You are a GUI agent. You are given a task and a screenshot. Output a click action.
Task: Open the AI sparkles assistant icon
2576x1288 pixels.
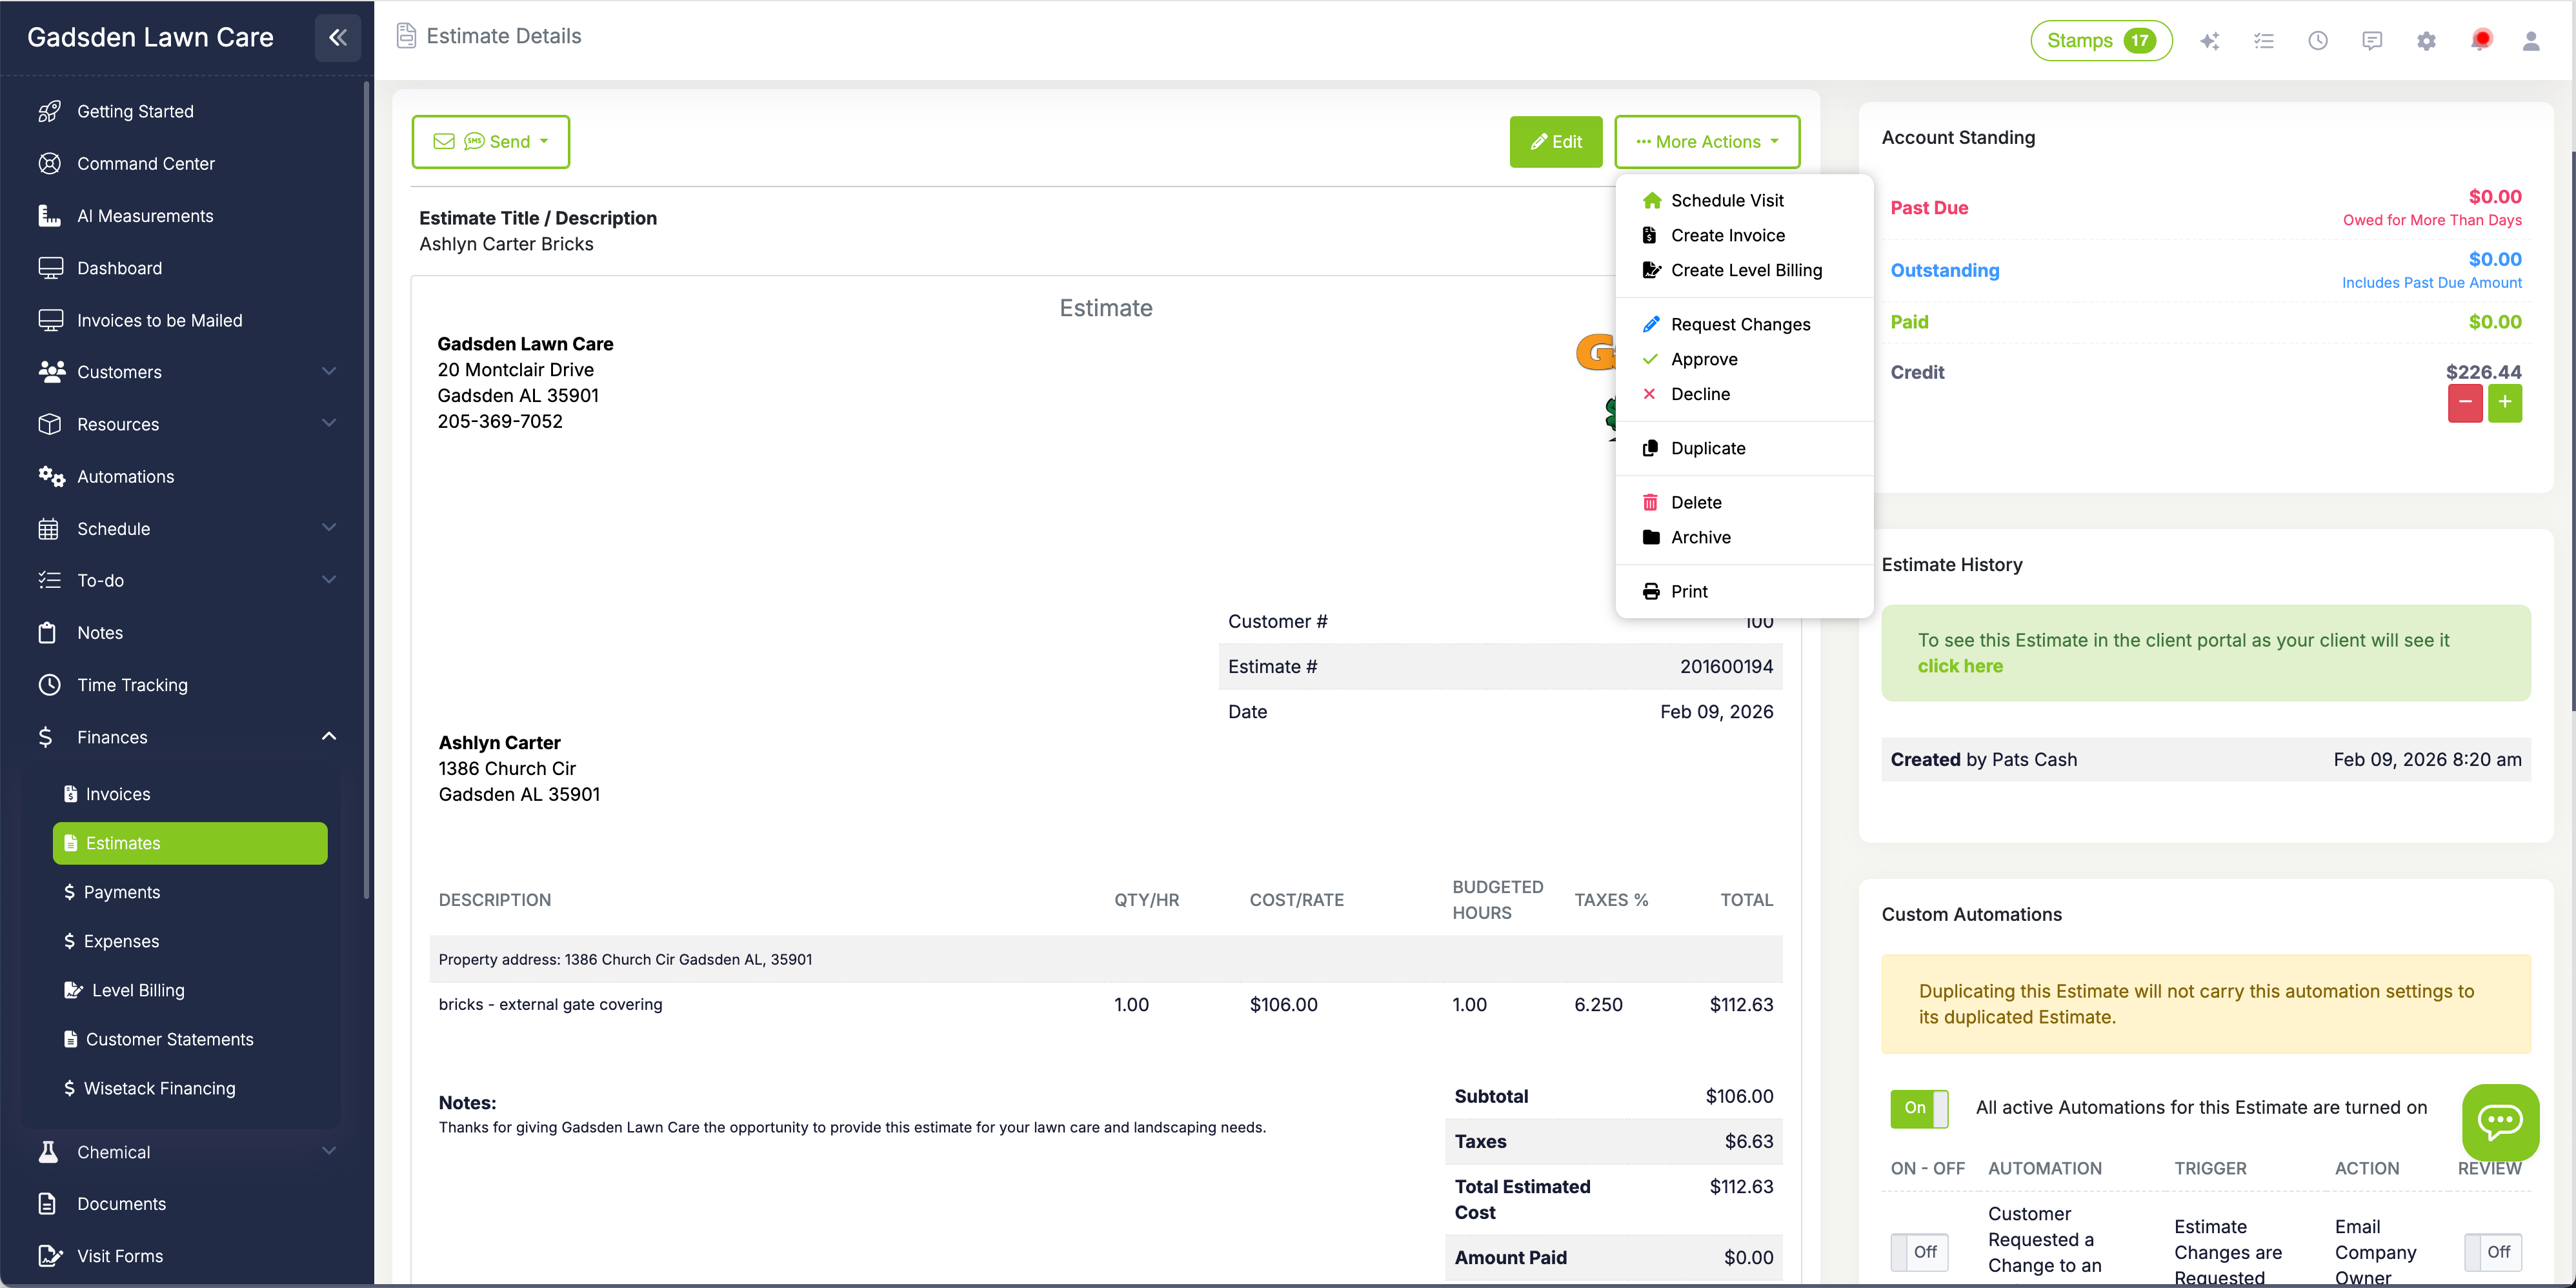coord(2210,40)
